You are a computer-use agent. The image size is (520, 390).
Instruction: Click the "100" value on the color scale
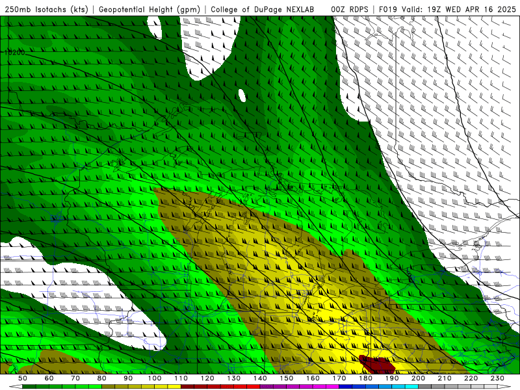(155, 378)
